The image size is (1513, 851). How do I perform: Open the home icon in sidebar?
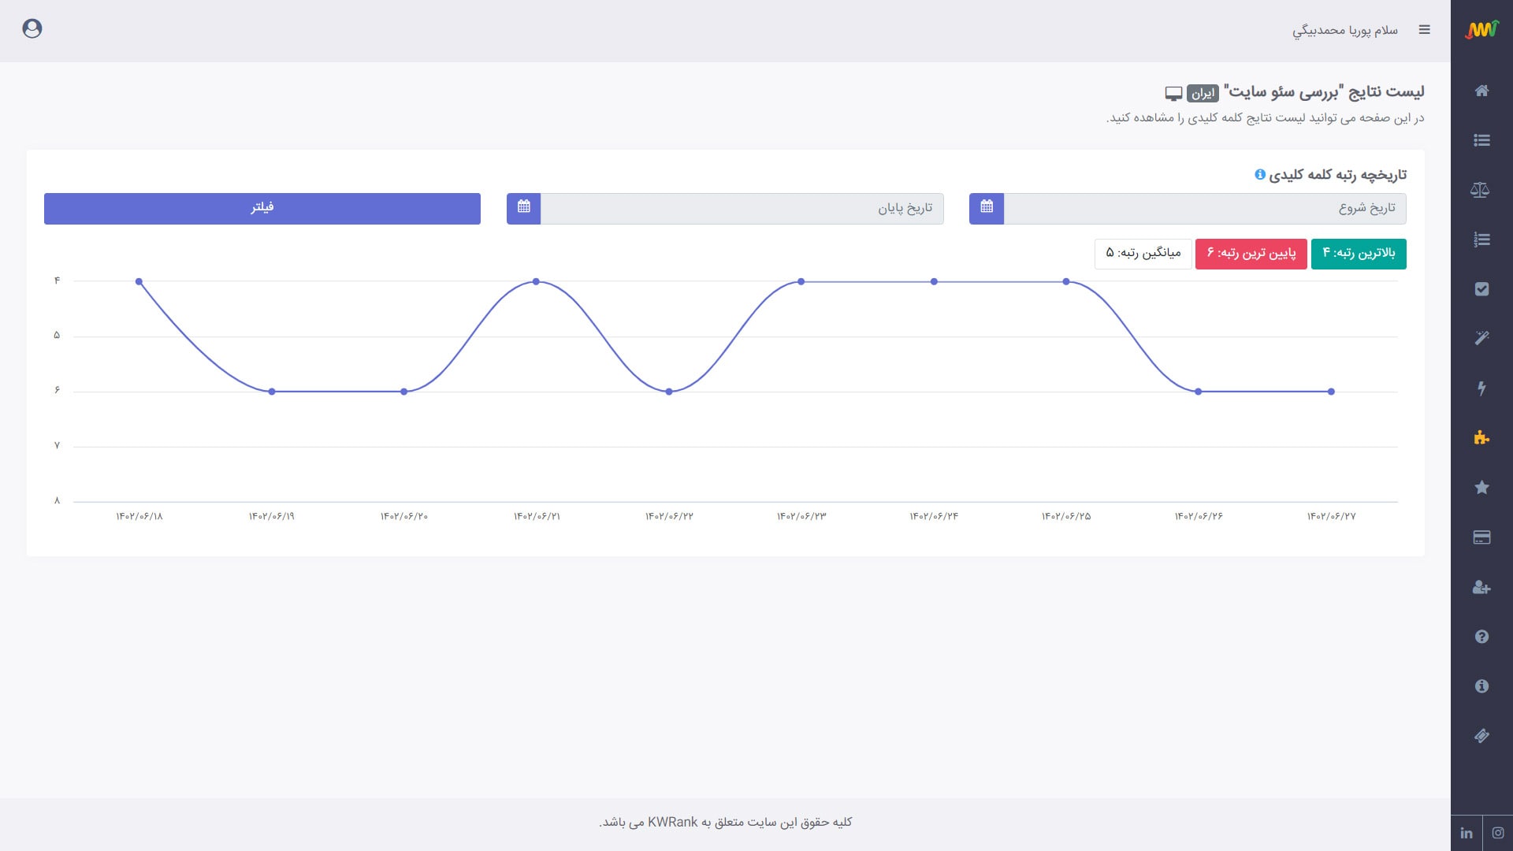(1481, 91)
